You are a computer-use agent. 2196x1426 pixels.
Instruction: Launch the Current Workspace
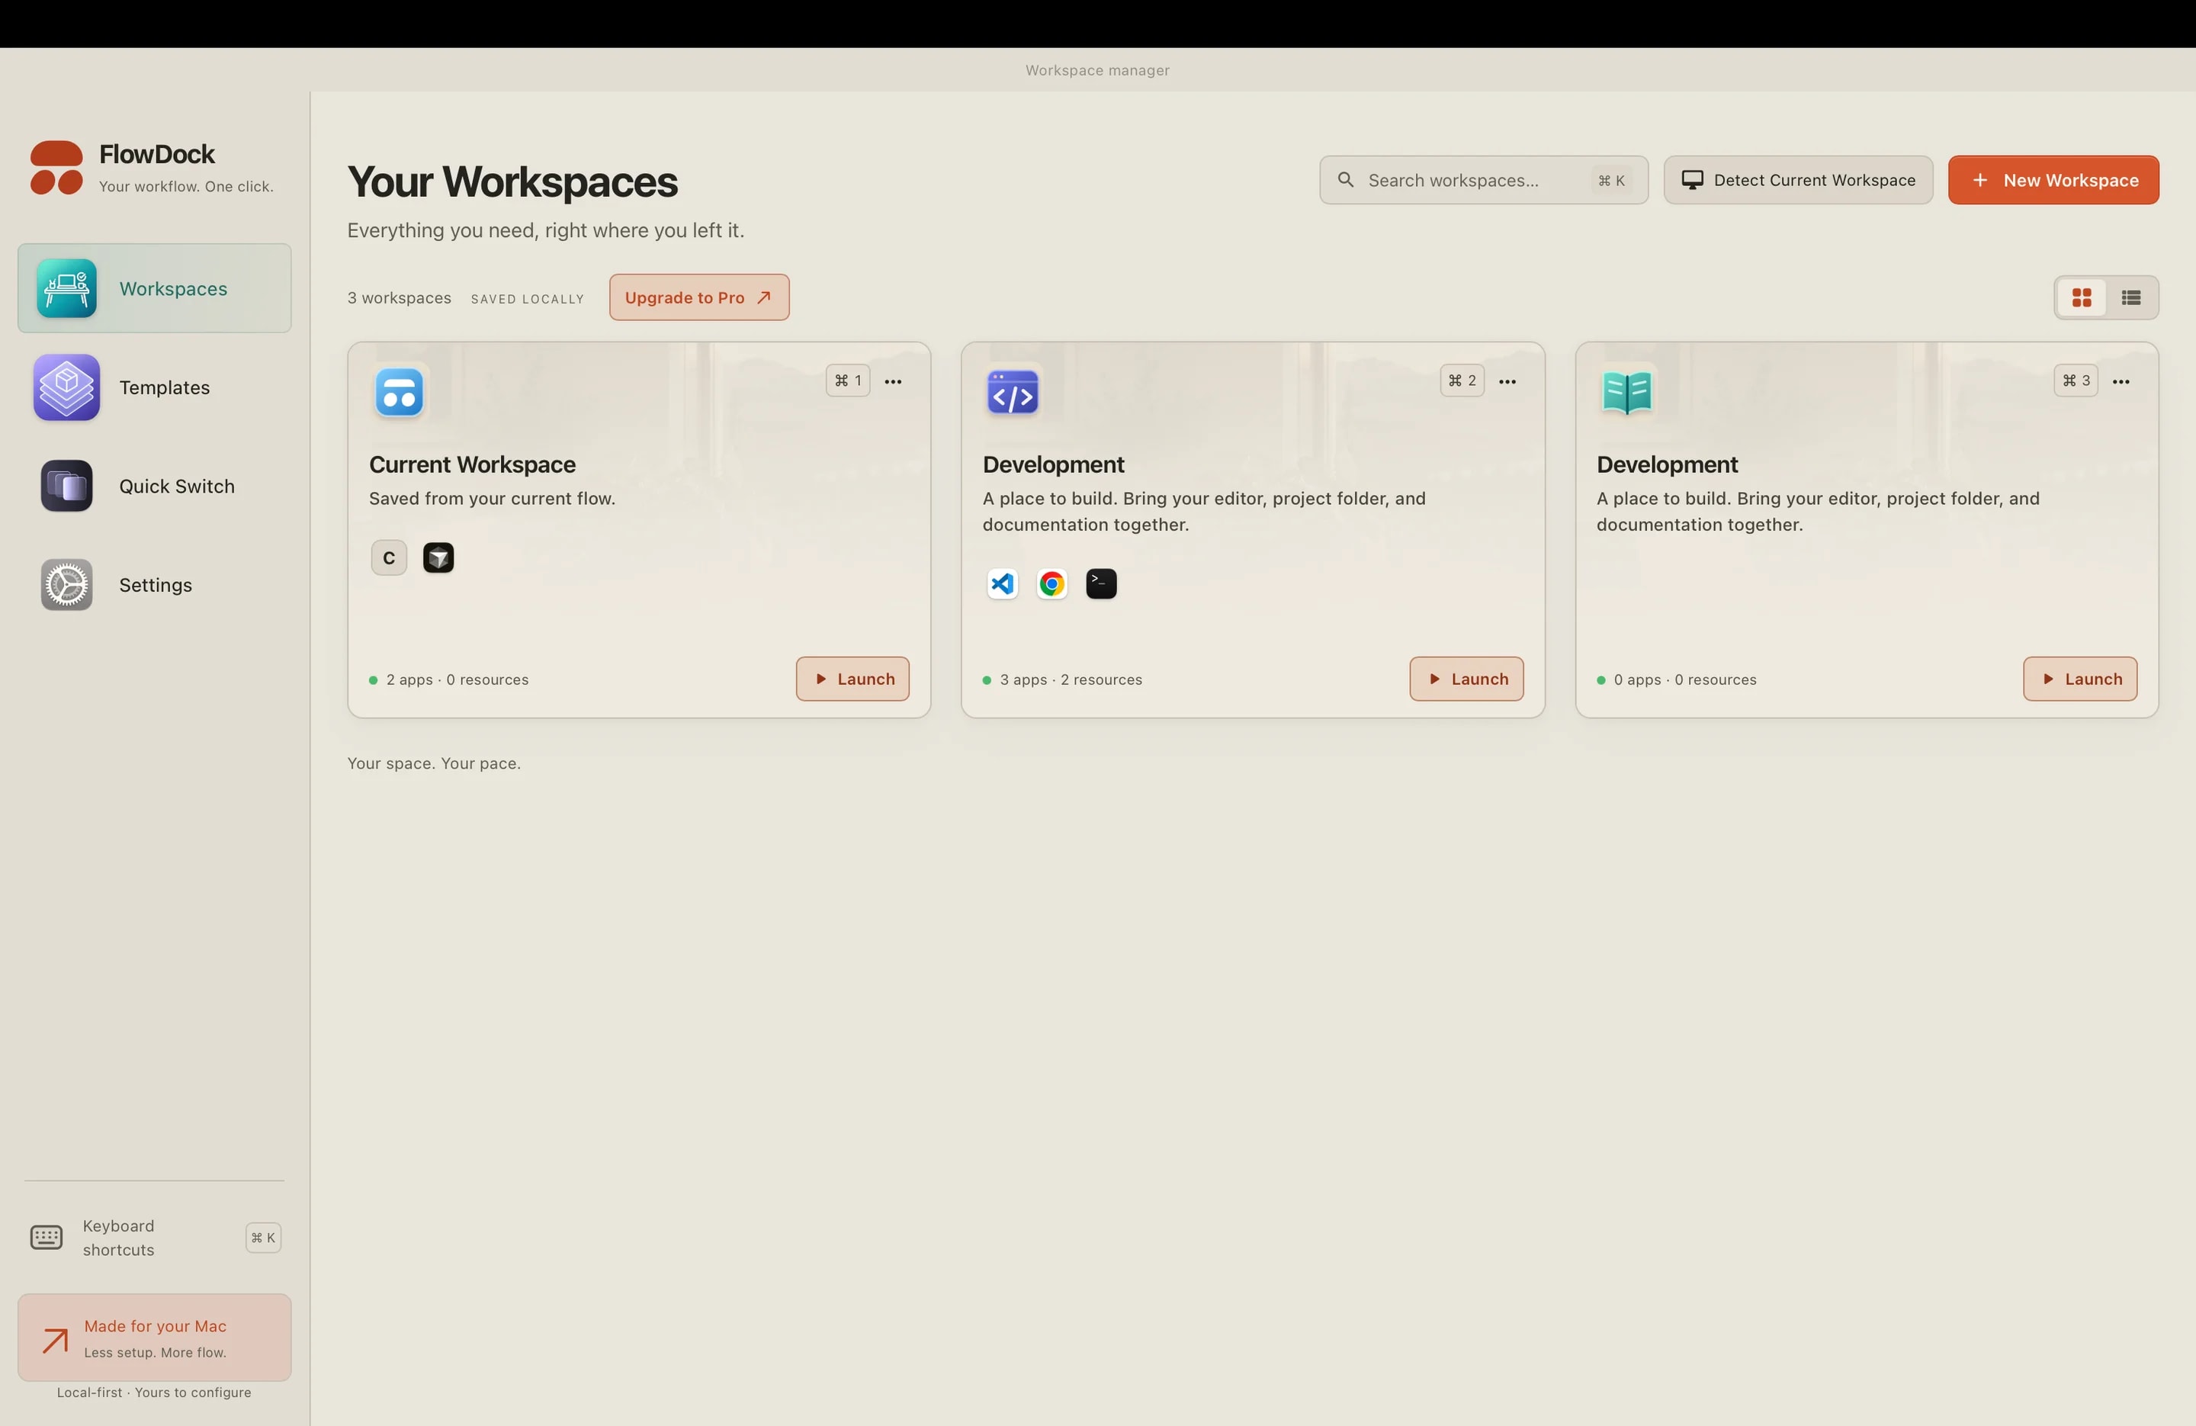click(852, 679)
